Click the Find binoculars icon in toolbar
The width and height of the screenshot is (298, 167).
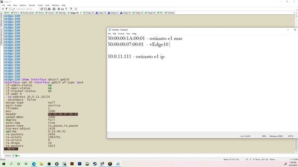(49, 9)
